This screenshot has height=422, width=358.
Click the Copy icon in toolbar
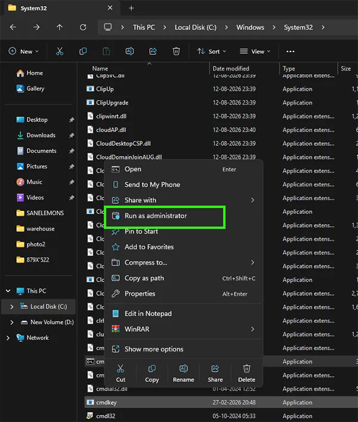click(83, 51)
